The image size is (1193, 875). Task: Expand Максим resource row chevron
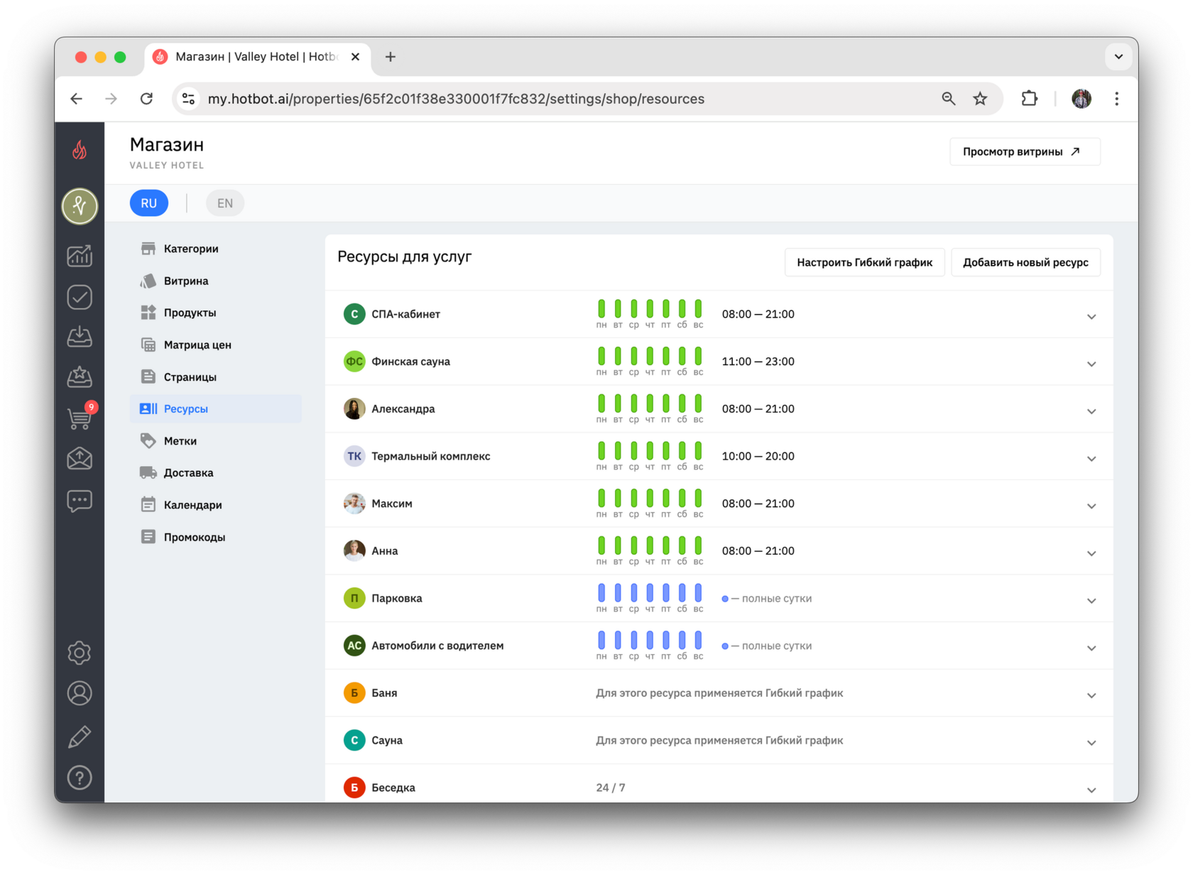click(1091, 506)
